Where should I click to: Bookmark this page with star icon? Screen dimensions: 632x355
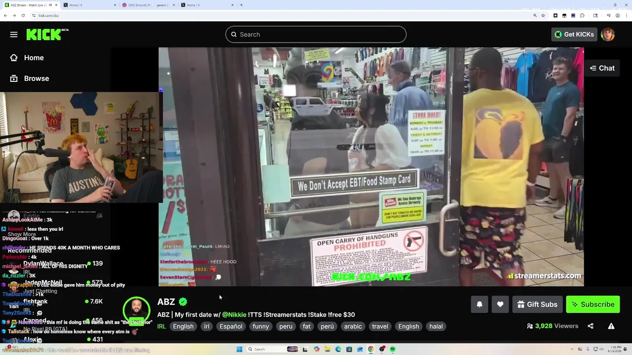click(x=543, y=15)
